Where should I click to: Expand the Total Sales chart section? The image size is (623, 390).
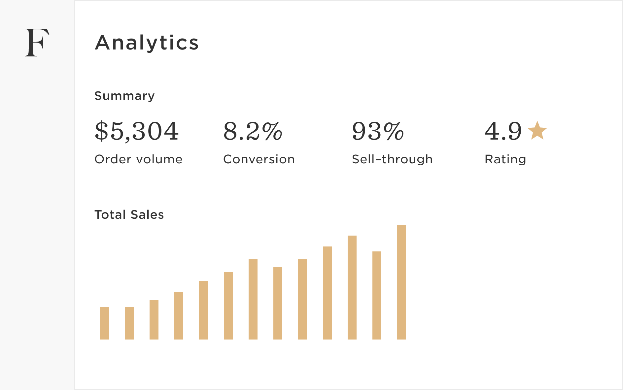click(129, 214)
